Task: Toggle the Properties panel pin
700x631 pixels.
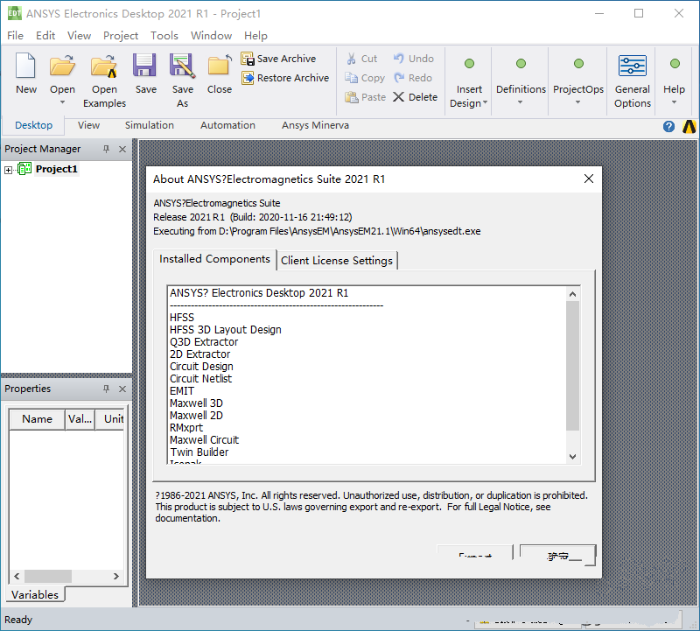Action: pyautogui.click(x=106, y=389)
